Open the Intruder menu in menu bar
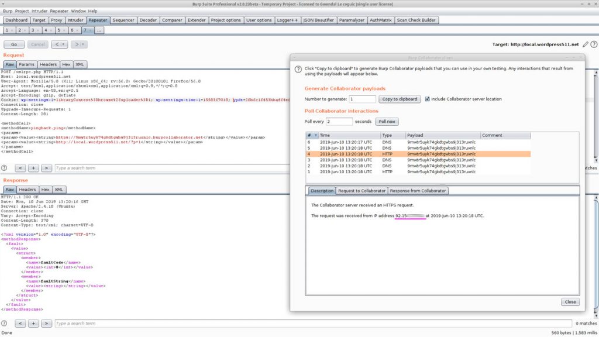This screenshot has width=599, height=337. click(x=39, y=11)
